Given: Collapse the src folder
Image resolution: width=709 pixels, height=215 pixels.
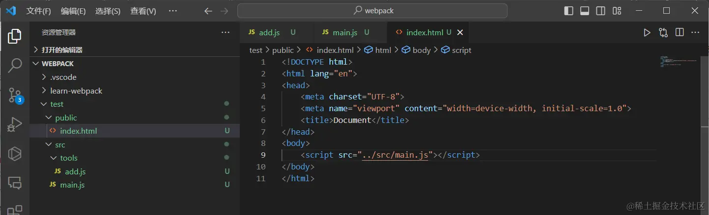Looking at the screenshot, I should tap(135, 144).
